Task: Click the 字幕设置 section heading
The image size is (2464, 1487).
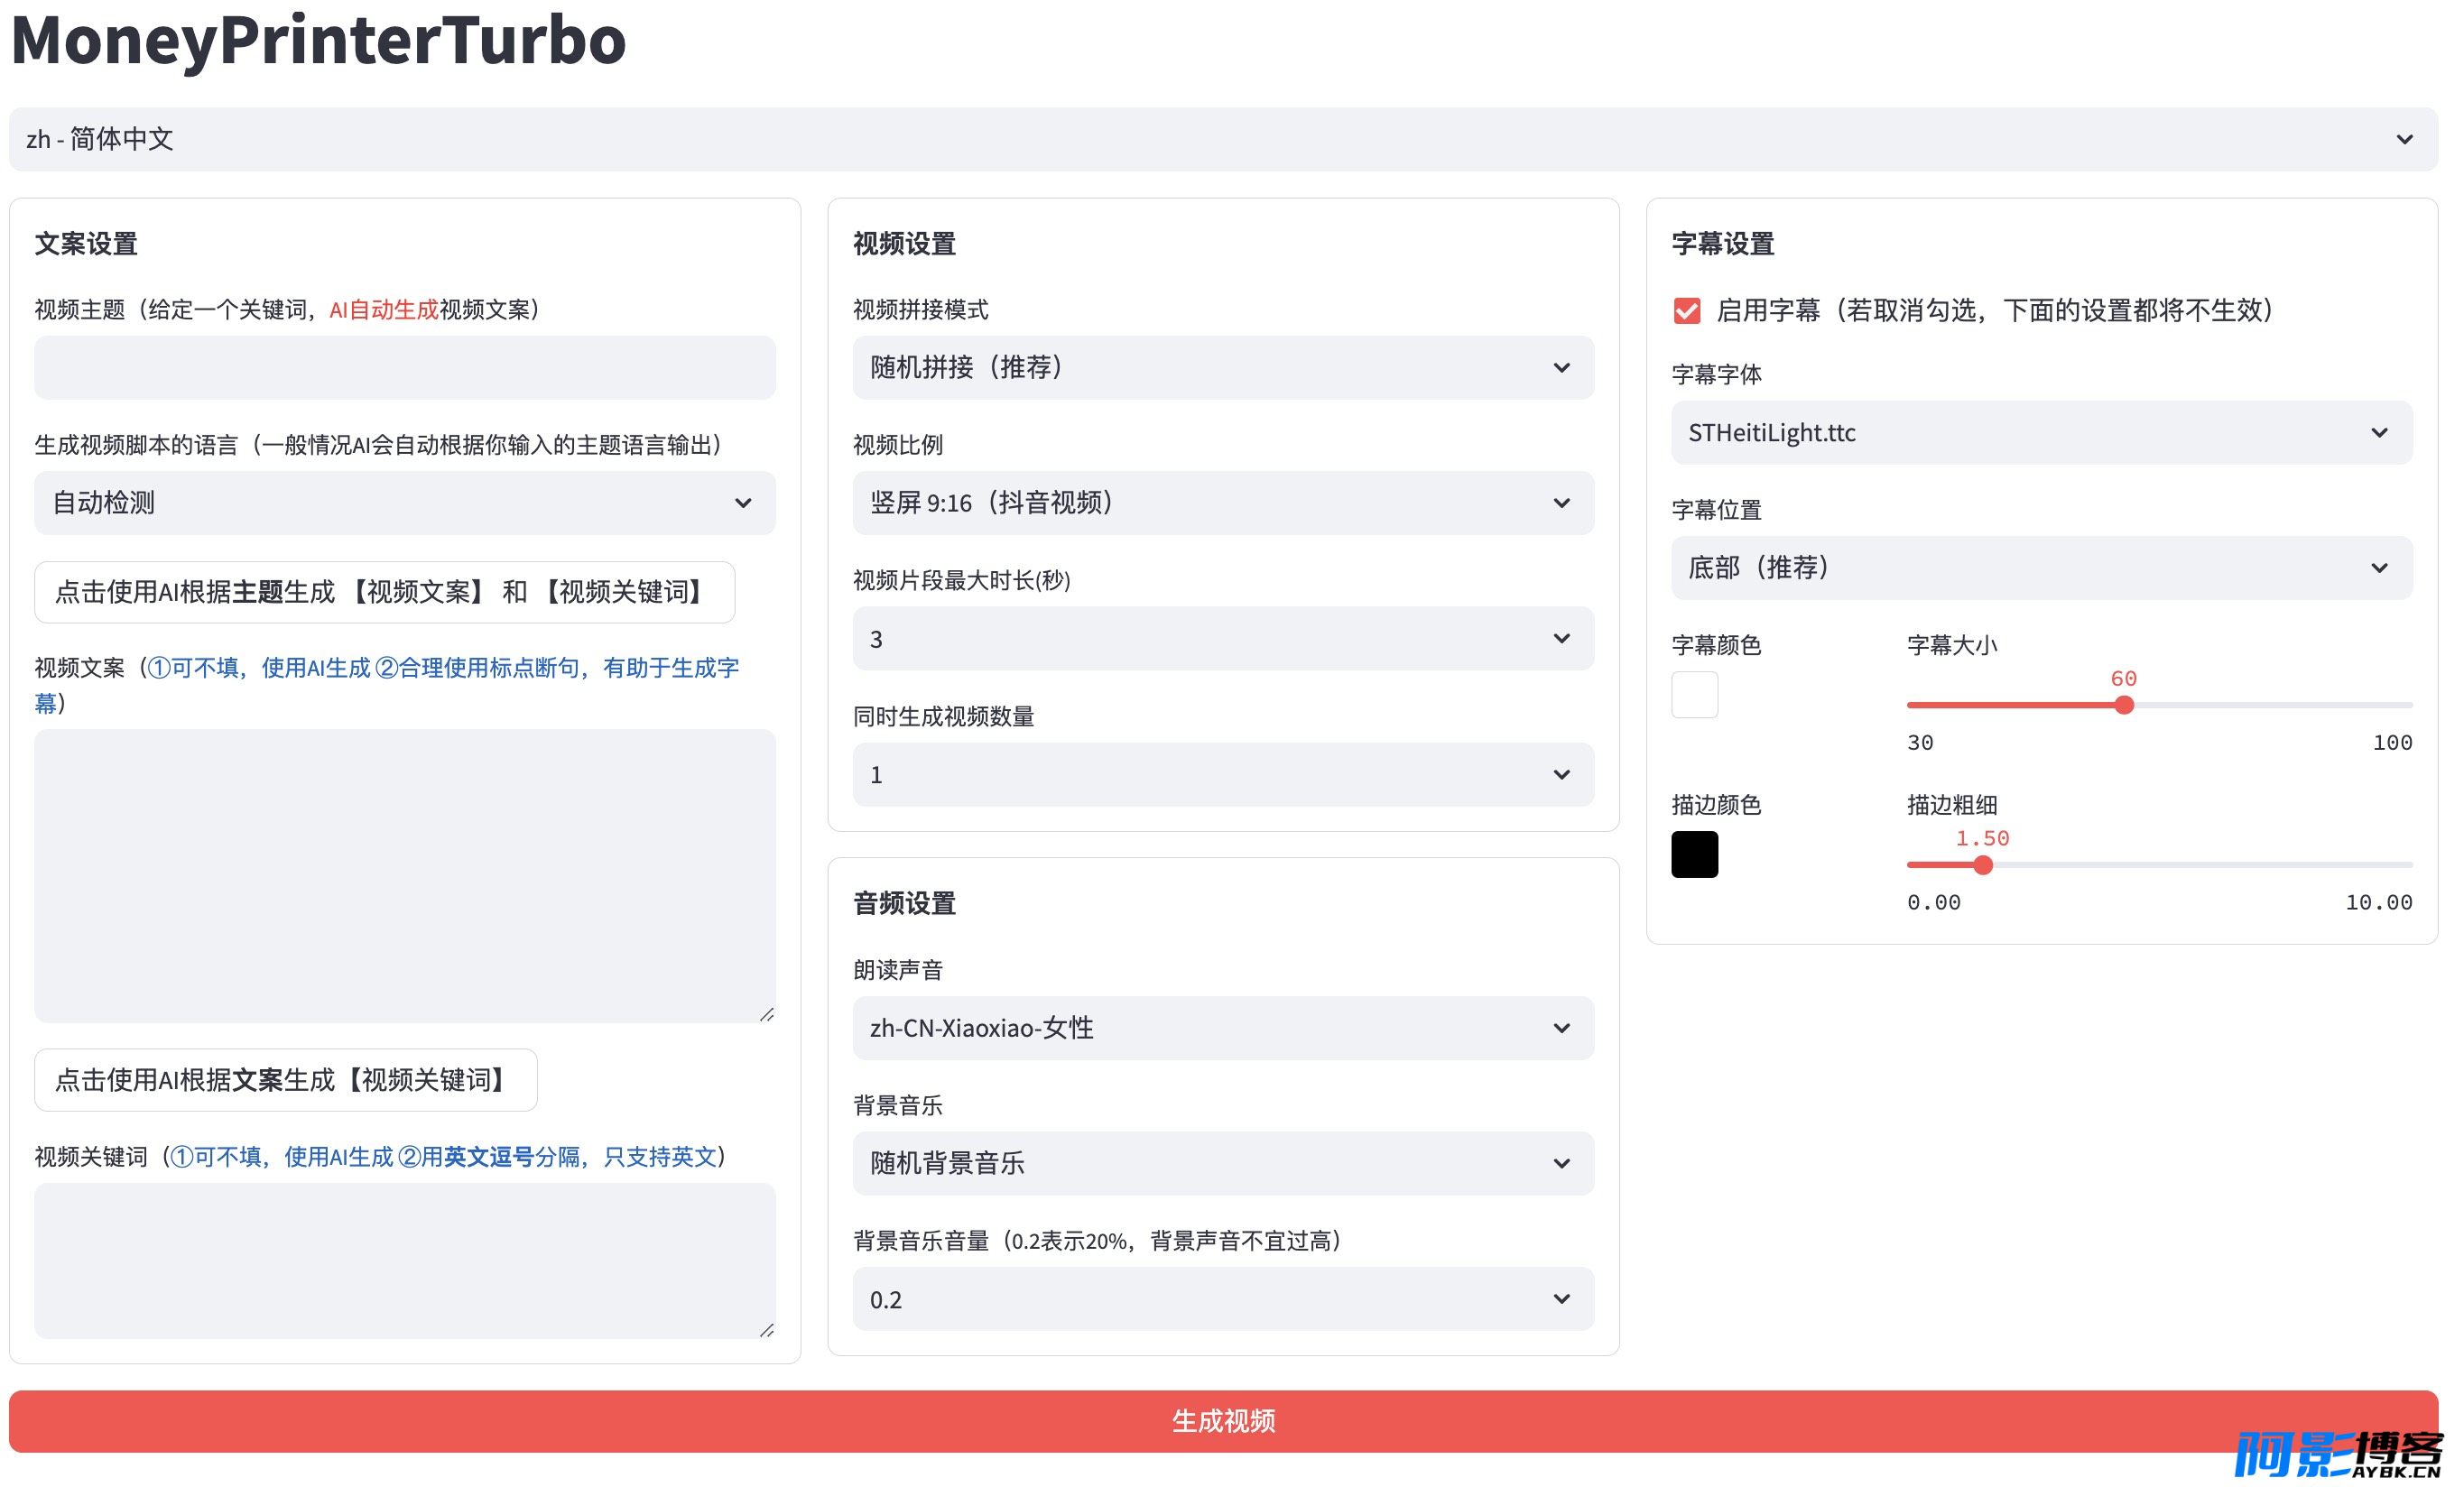Action: click(1722, 244)
